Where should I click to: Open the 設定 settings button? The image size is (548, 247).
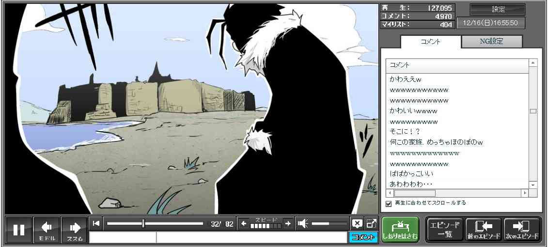498,10
